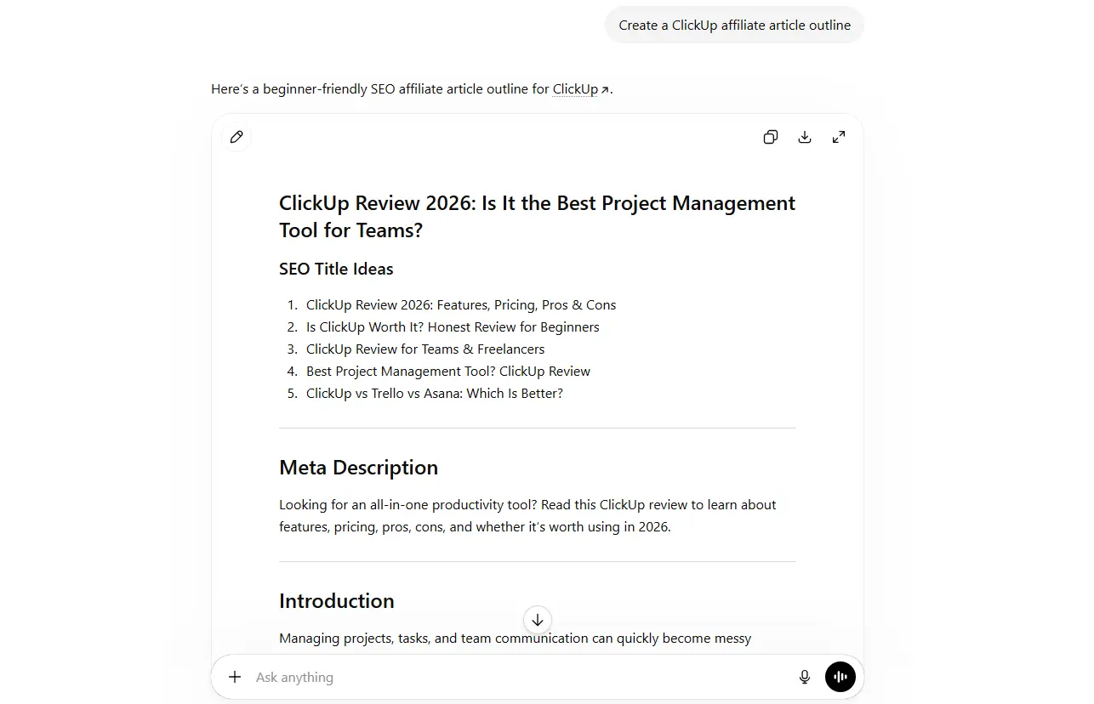Click the meta description paragraph text
The image size is (1094, 704).
click(x=527, y=515)
